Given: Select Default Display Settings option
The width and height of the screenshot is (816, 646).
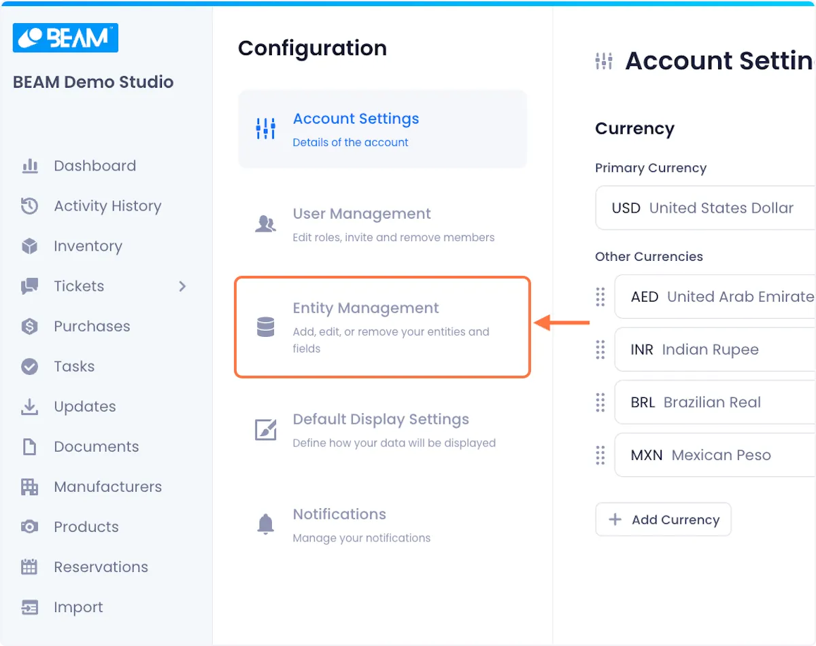Looking at the screenshot, I should coord(382,430).
